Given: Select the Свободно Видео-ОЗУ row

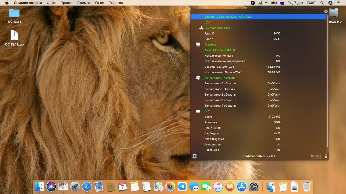Looking at the screenshot, I should tap(258, 67).
